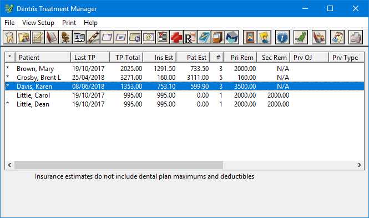The width and height of the screenshot is (369, 218).
Task: Click Pat Est value 733.50
Action: 200,69
